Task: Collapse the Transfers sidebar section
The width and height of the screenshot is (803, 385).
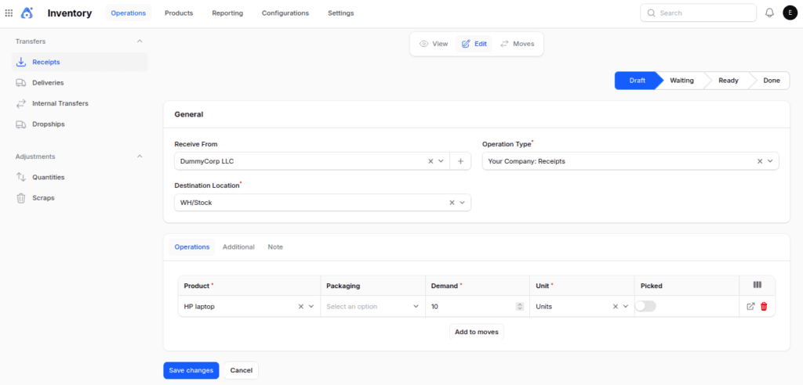Action: click(140, 41)
